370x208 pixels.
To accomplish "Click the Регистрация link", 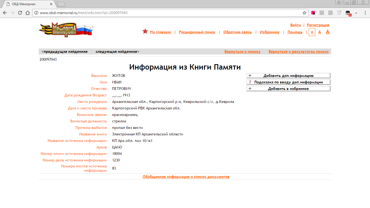I will (x=318, y=25).
